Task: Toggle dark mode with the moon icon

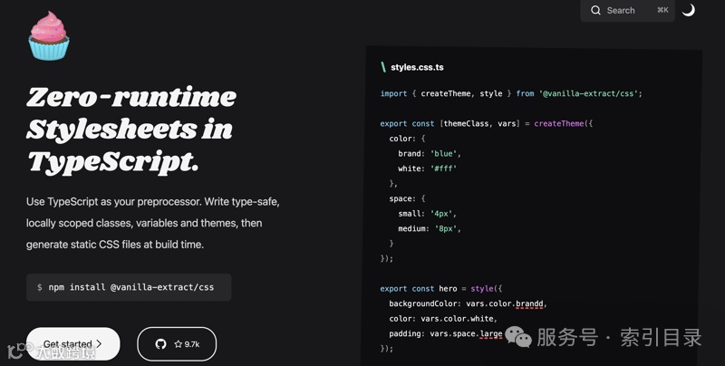Action: coord(689,10)
